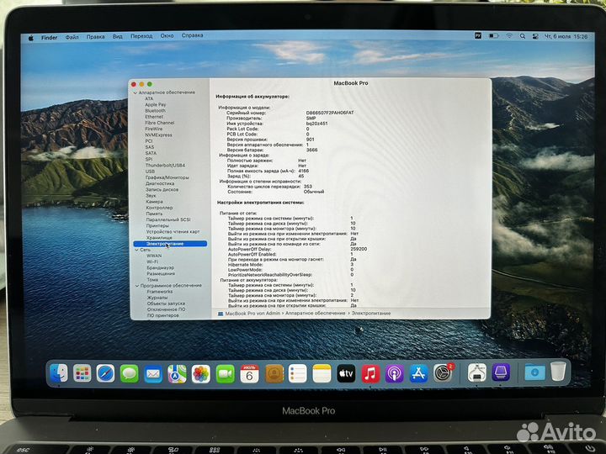Click the date and time in menu bar
Screen dimensions: 606x454
[566, 36]
